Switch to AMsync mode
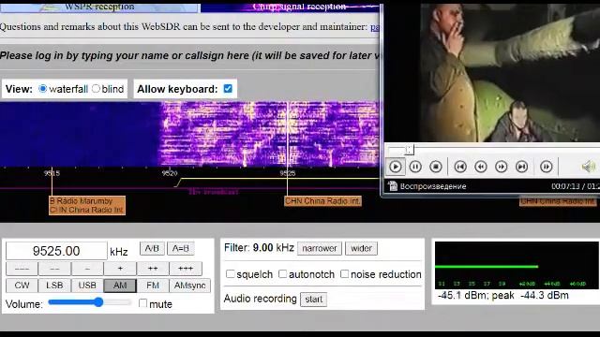Screen dimensions: 600x337 (189, 286)
